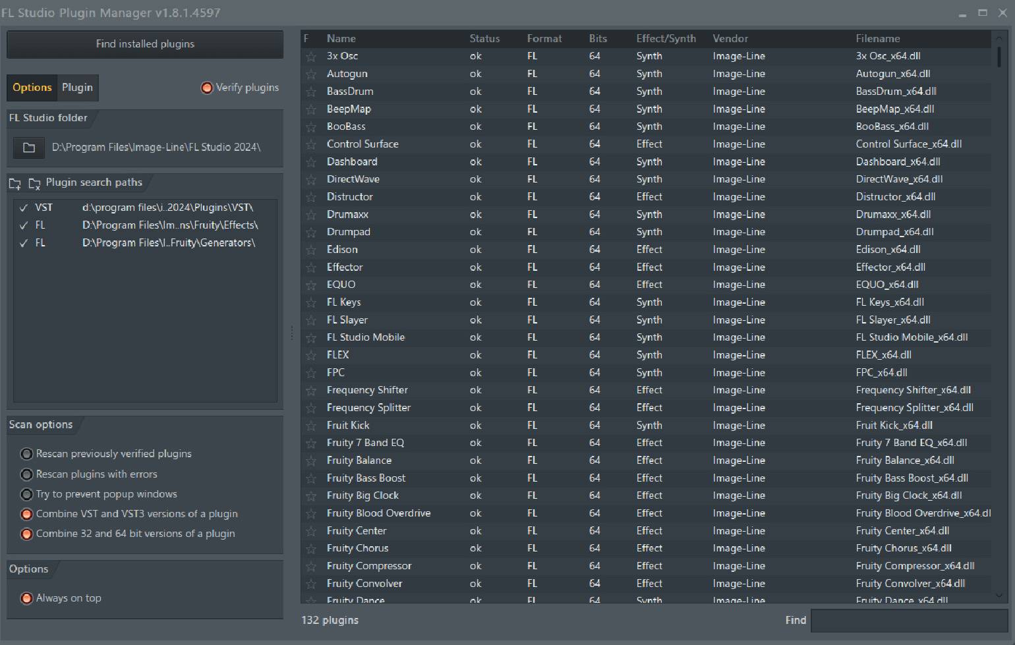Click the Find search input field

pyautogui.click(x=909, y=621)
